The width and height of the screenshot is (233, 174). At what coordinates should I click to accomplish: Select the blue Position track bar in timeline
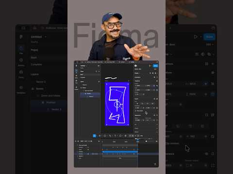(x=120, y=152)
